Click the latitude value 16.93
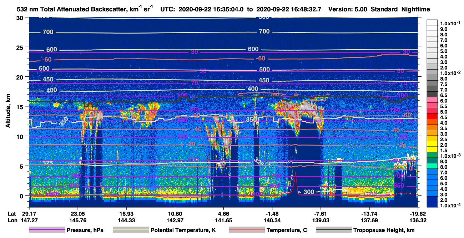The width and height of the screenshot is (464, 238). 126,214
